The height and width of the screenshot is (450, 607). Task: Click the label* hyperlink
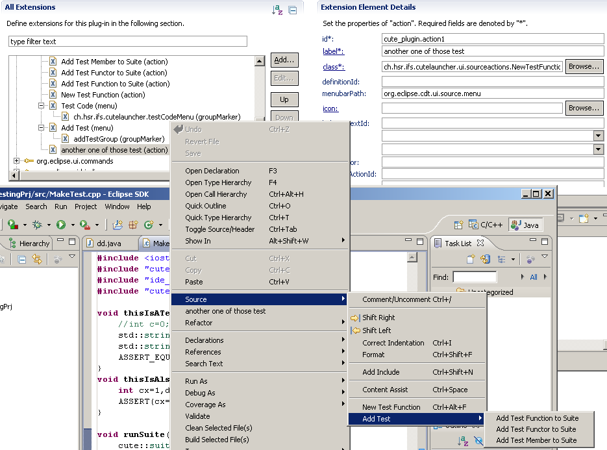(333, 51)
